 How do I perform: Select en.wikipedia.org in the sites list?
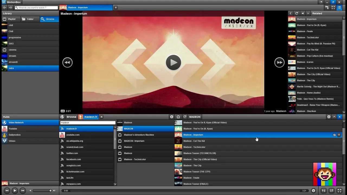[x=87, y=141]
